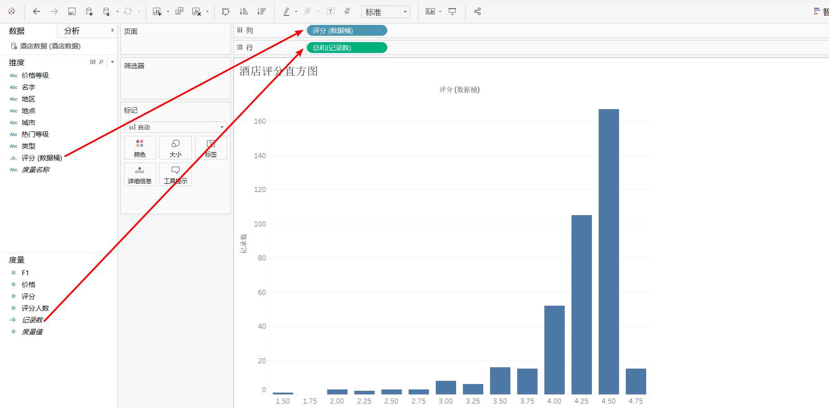Click the 颜色 marks button
This screenshot has width=829, height=408.
click(x=140, y=148)
